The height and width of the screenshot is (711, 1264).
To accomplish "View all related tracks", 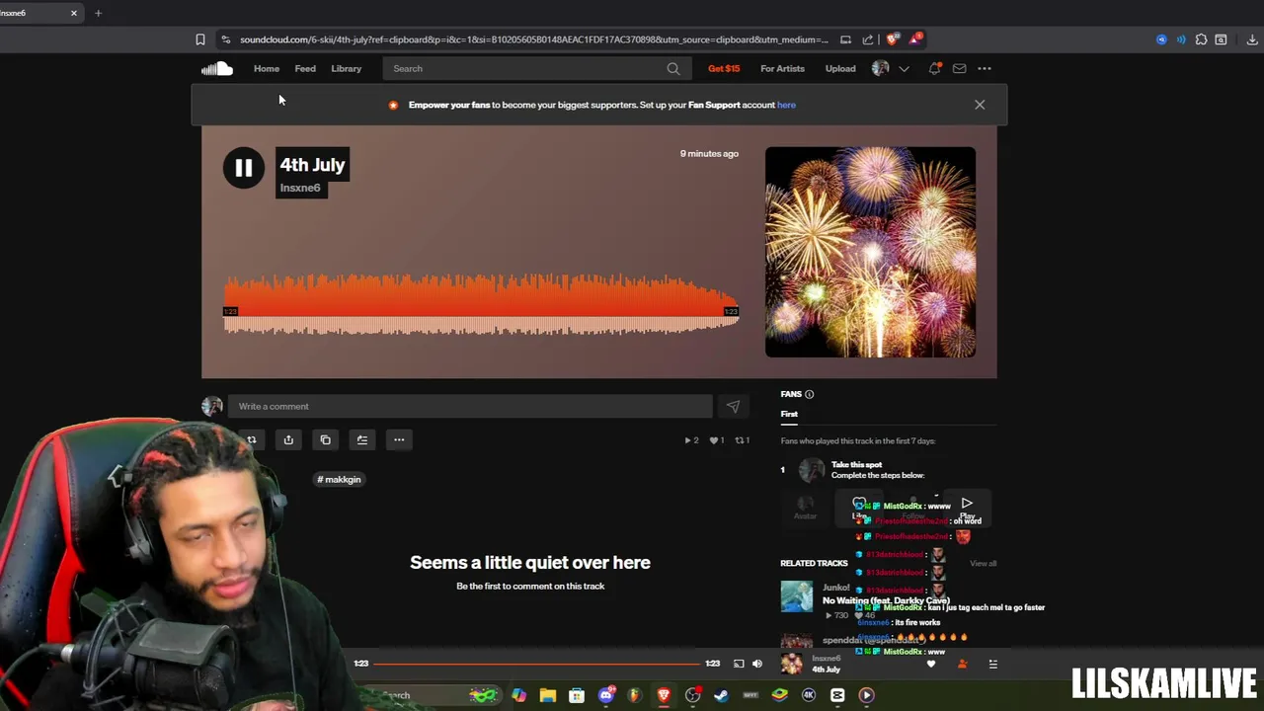I will (983, 563).
